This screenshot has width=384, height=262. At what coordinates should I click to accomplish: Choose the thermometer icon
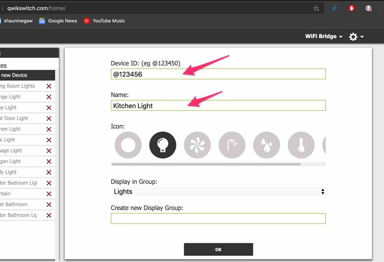(x=301, y=145)
